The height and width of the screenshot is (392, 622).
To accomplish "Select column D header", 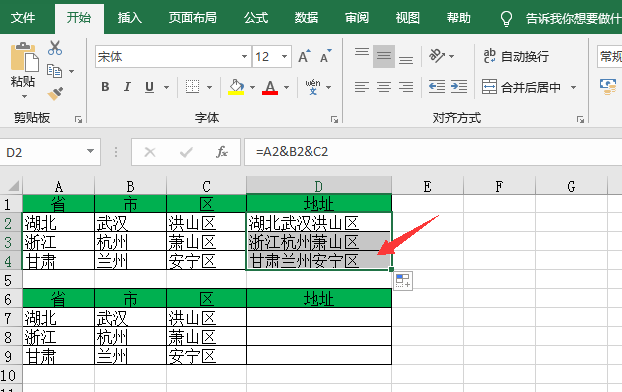I will (318, 186).
